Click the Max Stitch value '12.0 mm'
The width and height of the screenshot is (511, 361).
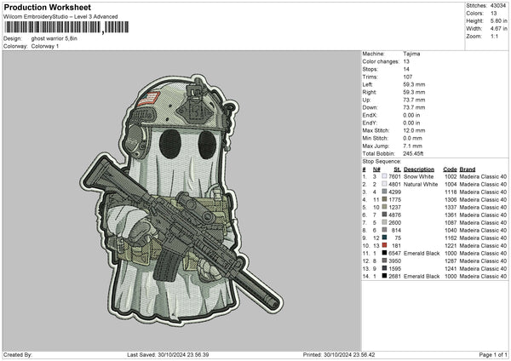414,130
